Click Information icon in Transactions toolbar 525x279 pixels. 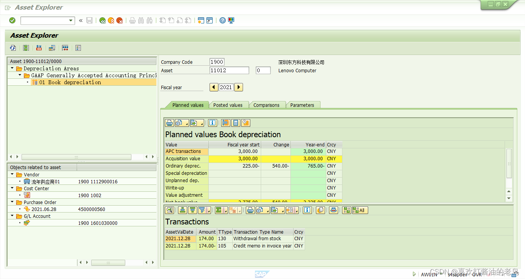[307, 210]
